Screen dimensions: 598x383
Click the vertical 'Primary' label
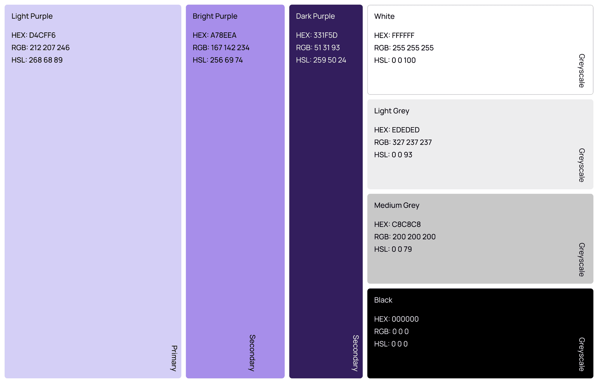click(174, 358)
